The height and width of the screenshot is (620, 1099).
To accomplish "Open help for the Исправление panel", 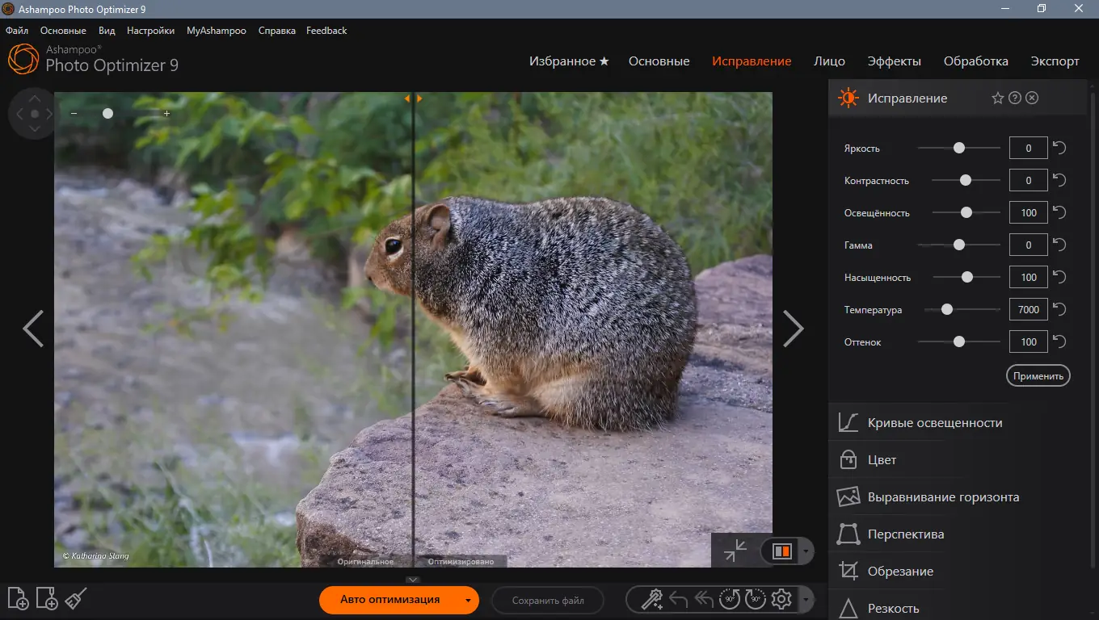I will [1015, 98].
